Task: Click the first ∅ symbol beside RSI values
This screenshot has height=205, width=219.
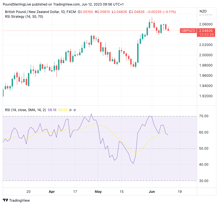Action: click(x=71, y=110)
